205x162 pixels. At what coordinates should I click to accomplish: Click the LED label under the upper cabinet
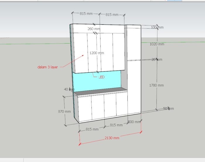point(102,77)
